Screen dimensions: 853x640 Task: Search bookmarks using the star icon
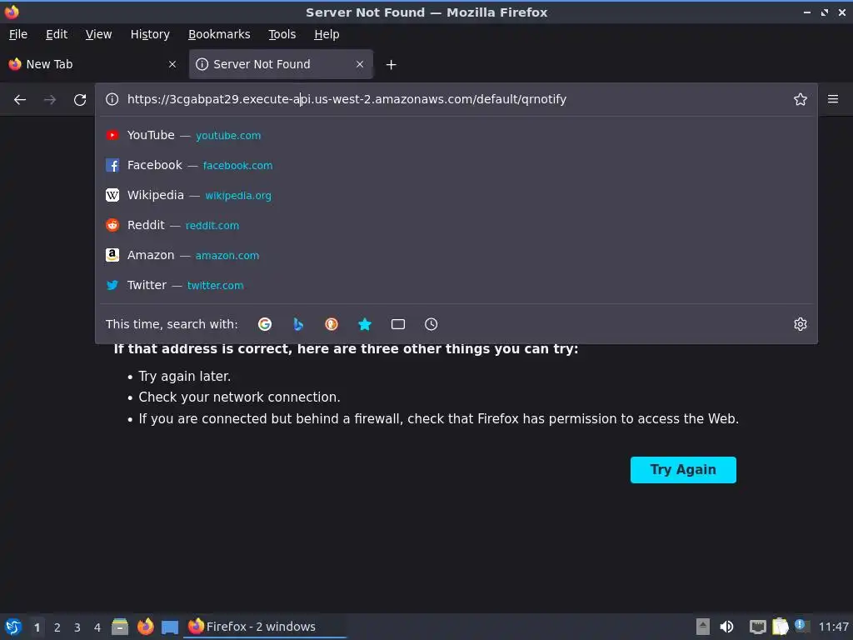click(365, 324)
